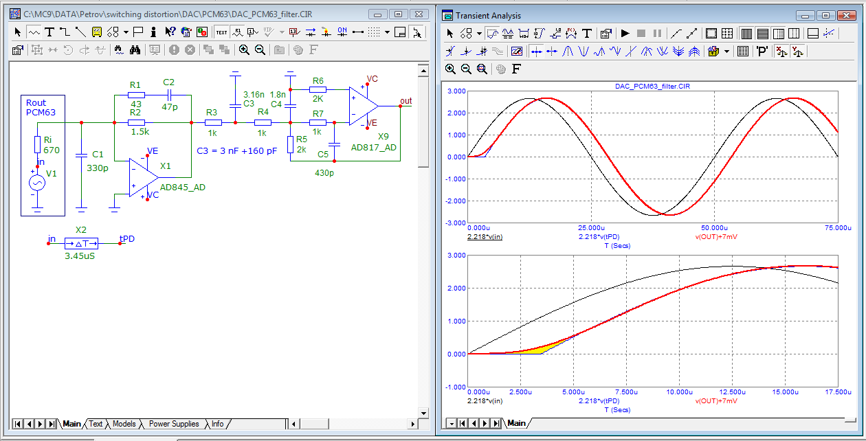This screenshot has height=441, width=866.
Task: Select the pointer tool in schematic toolbar
Action: [x=17, y=32]
